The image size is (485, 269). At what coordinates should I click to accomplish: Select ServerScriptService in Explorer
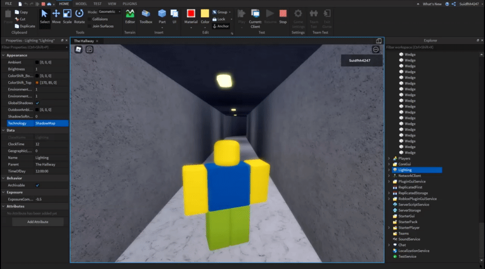pos(414,205)
